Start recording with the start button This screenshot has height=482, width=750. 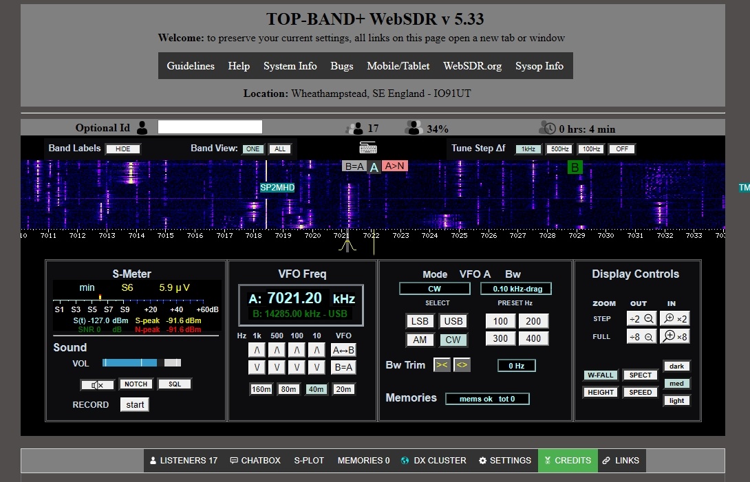(x=134, y=404)
